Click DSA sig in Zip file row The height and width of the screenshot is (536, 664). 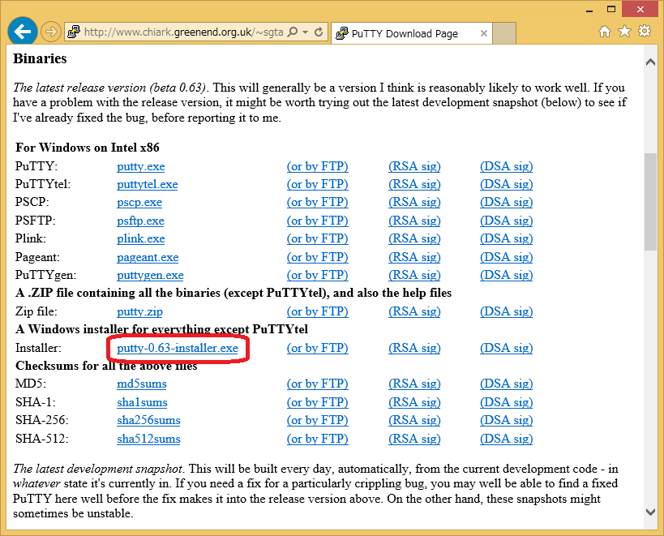click(507, 311)
